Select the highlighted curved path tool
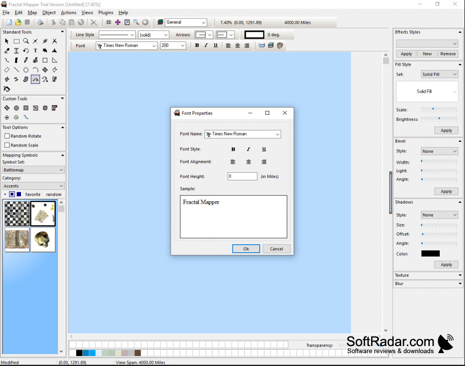The height and width of the screenshot is (366, 465). point(35,79)
